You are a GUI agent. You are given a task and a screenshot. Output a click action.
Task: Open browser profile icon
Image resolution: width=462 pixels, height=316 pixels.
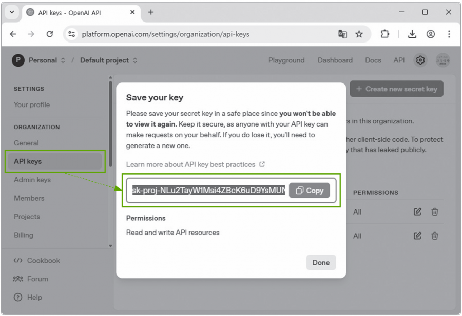[x=431, y=34]
